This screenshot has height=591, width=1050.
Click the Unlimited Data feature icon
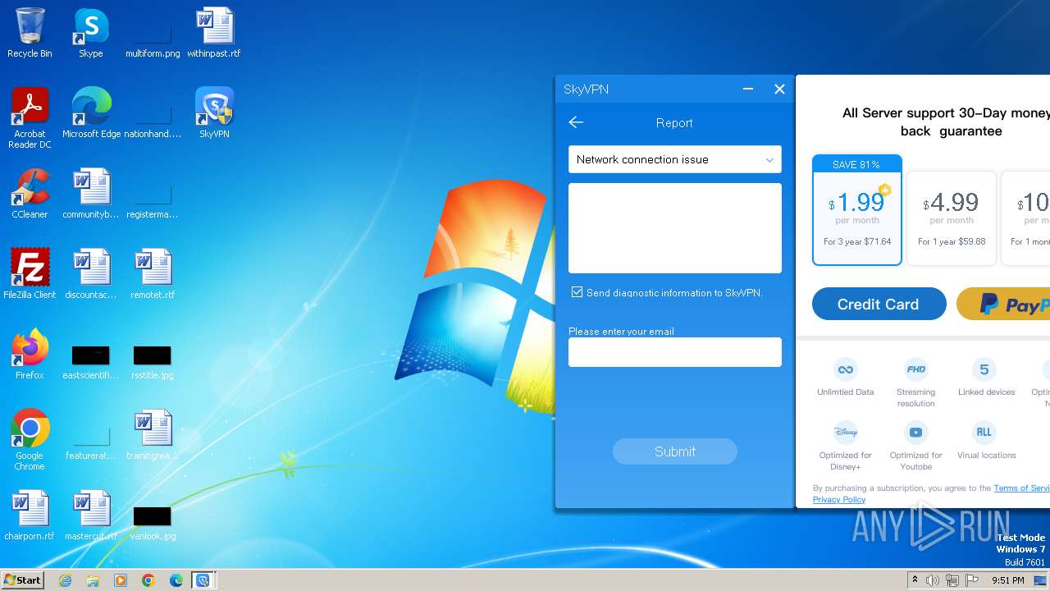point(845,369)
